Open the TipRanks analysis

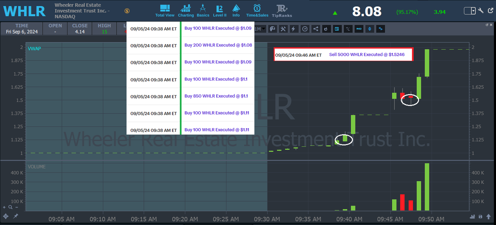tap(281, 10)
